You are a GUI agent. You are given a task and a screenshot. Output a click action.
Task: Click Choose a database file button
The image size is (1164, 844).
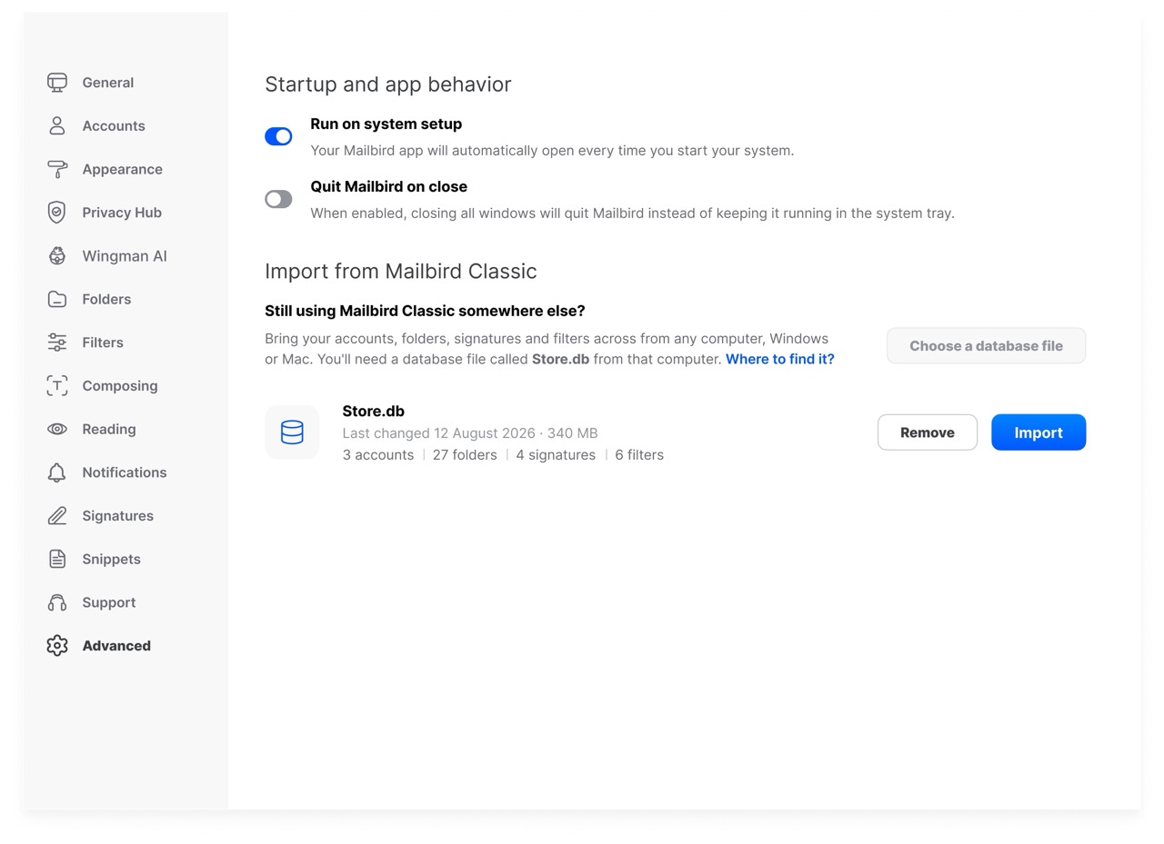tap(987, 346)
